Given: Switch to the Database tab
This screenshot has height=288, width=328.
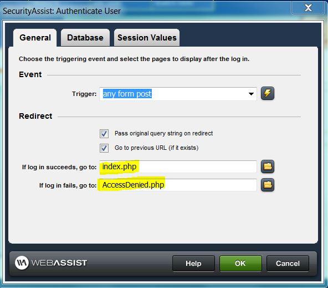Looking at the screenshot, I should point(85,38).
